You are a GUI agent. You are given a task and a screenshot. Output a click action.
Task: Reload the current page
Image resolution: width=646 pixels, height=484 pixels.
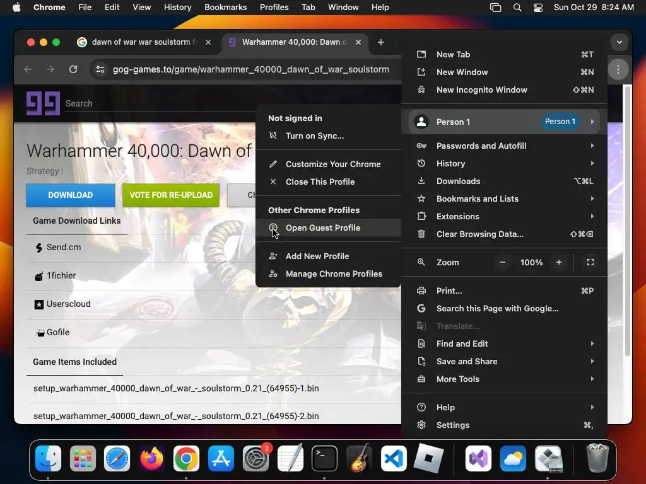tap(73, 69)
